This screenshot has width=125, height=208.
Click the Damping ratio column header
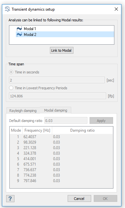(82, 130)
